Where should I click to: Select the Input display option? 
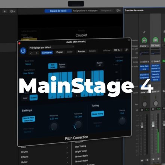coord(25,98)
